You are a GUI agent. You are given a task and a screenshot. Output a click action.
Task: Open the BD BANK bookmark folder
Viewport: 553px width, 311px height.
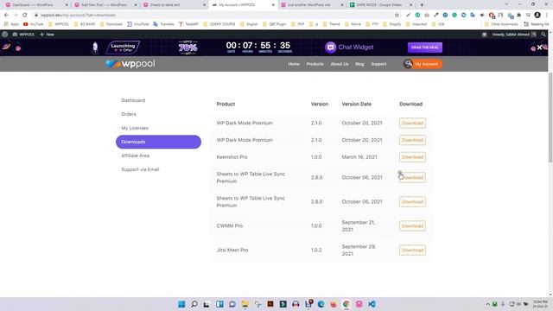pyautogui.click(x=85, y=24)
